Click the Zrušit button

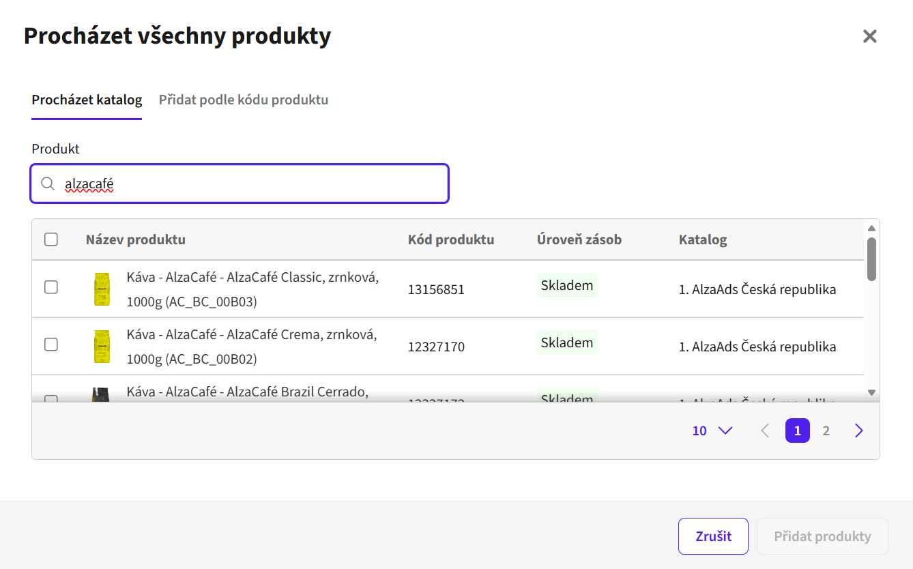coord(714,536)
